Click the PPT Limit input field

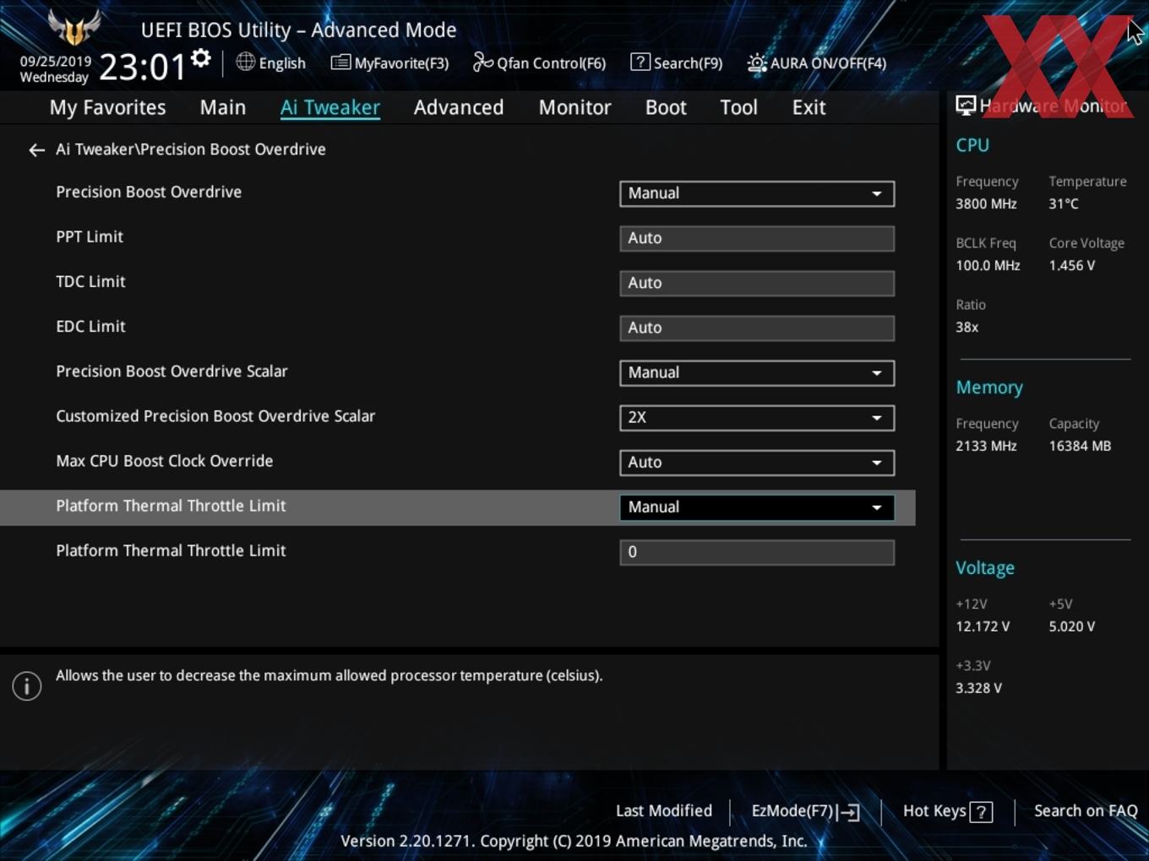tap(757, 238)
